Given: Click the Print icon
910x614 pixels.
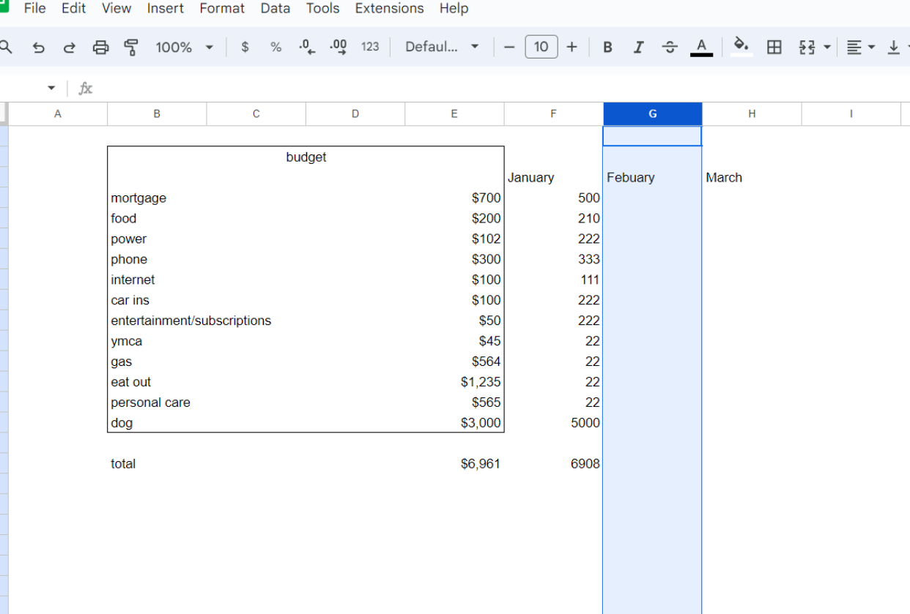Looking at the screenshot, I should point(100,47).
